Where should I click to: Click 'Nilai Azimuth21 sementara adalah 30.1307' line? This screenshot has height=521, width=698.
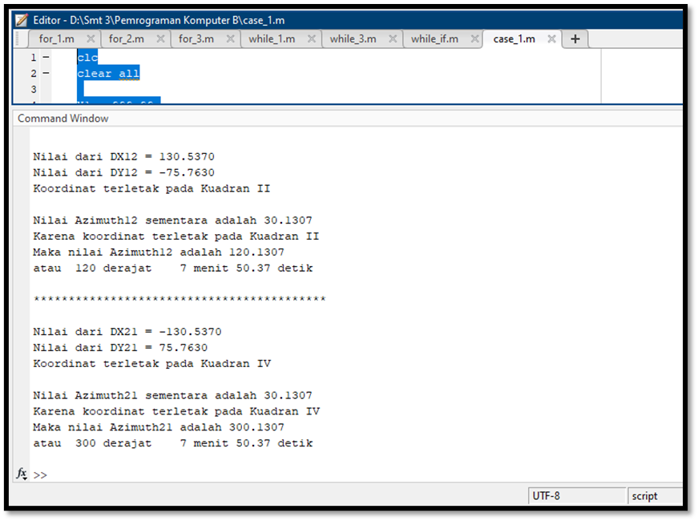pyautogui.click(x=173, y=395)
